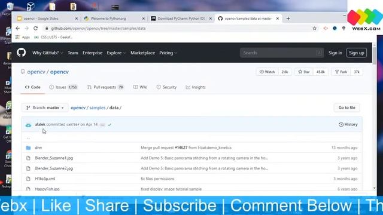This screenshot has height=215, width=383.
Task: Go to the parent directory row
Action: 191,138
